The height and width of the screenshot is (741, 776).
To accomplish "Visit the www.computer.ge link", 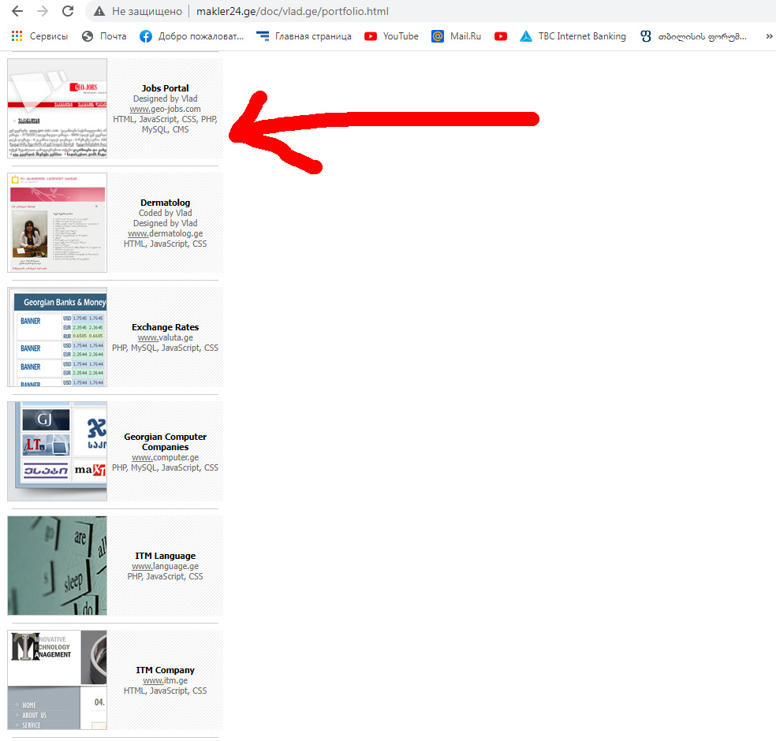I will [165, 457].
